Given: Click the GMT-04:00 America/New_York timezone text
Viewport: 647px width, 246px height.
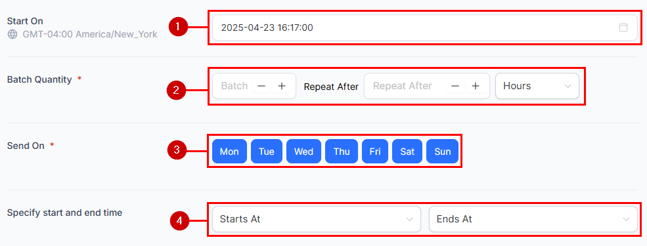Looking at the screenshot, I should [x=90, y=34].
